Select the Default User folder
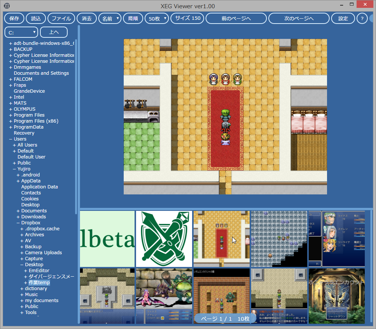The image size is (376, 329). tap(31, 157)
